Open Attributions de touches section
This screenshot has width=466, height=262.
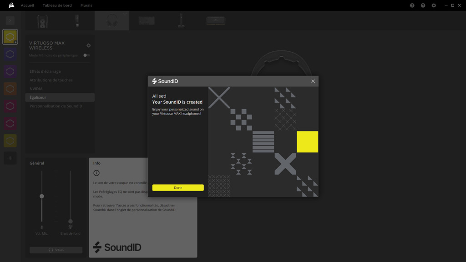[51, 80]
